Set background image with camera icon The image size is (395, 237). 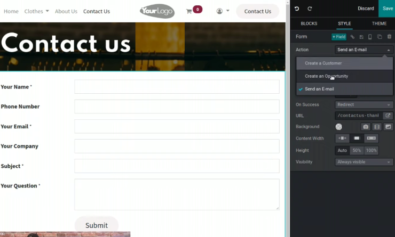(x=366, y=127)
